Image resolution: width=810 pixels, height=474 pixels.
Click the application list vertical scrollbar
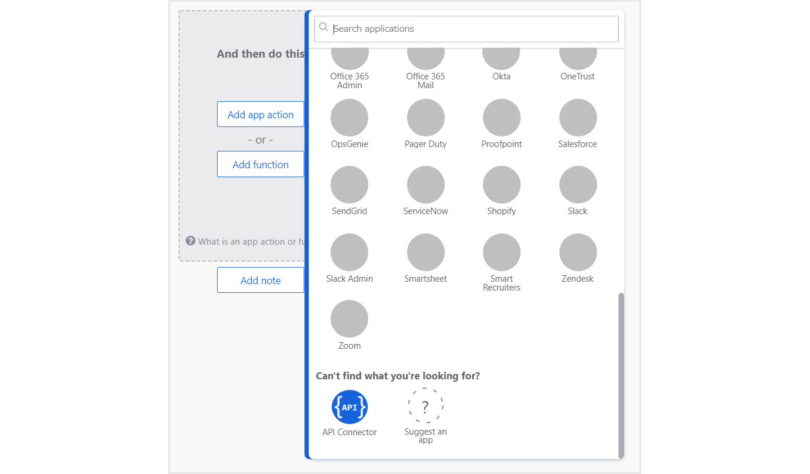(621, 375)
